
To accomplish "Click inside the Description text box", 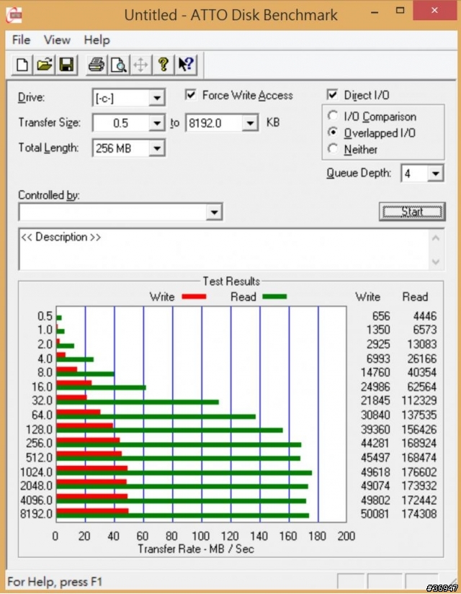I will point(224,249).
